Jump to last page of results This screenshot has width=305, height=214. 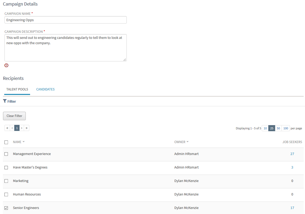click(x=27, y=128)
